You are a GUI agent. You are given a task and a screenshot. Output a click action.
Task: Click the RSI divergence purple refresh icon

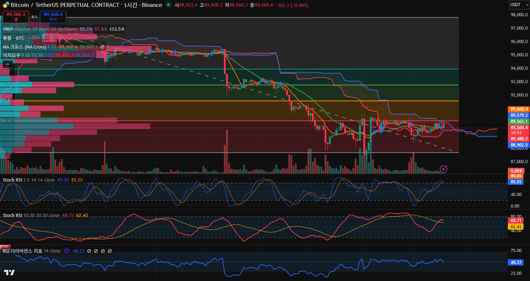[x=67, y=251]
